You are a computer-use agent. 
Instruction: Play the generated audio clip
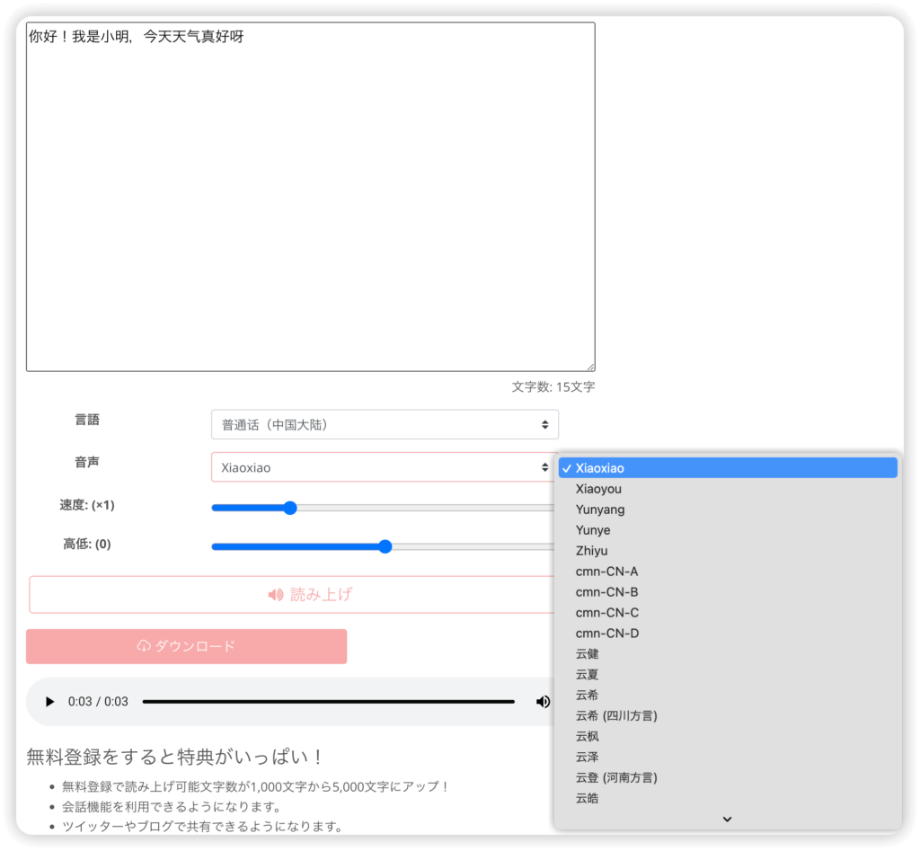50,702
